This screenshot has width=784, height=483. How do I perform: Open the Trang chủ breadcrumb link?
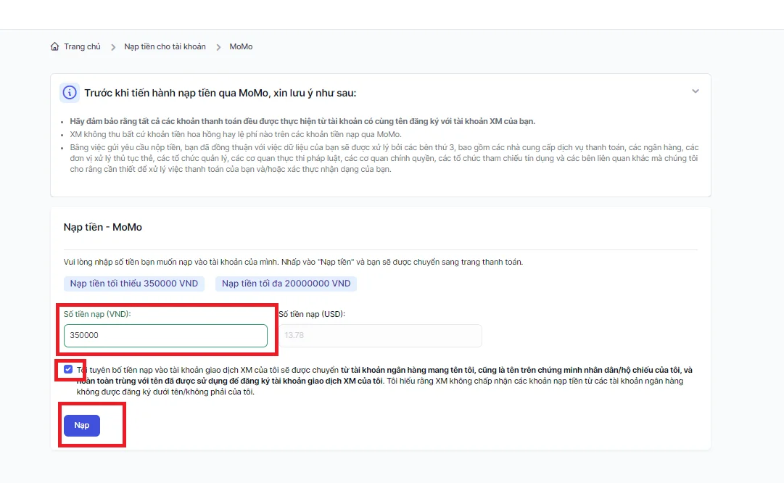82,46
